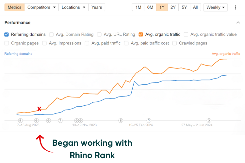Uncheck the Referring domains checkbox

7,35
